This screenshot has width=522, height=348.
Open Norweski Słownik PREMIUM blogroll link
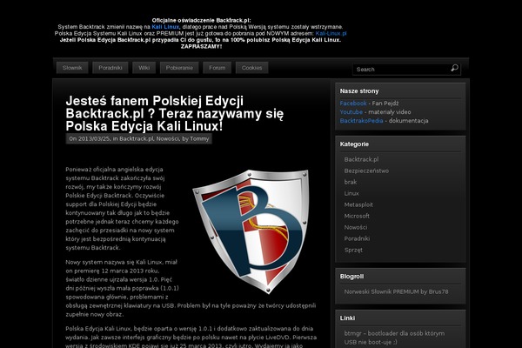point(396,291)
